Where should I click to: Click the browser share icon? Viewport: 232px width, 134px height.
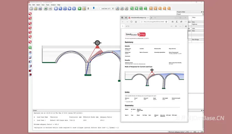coord(181,22)
